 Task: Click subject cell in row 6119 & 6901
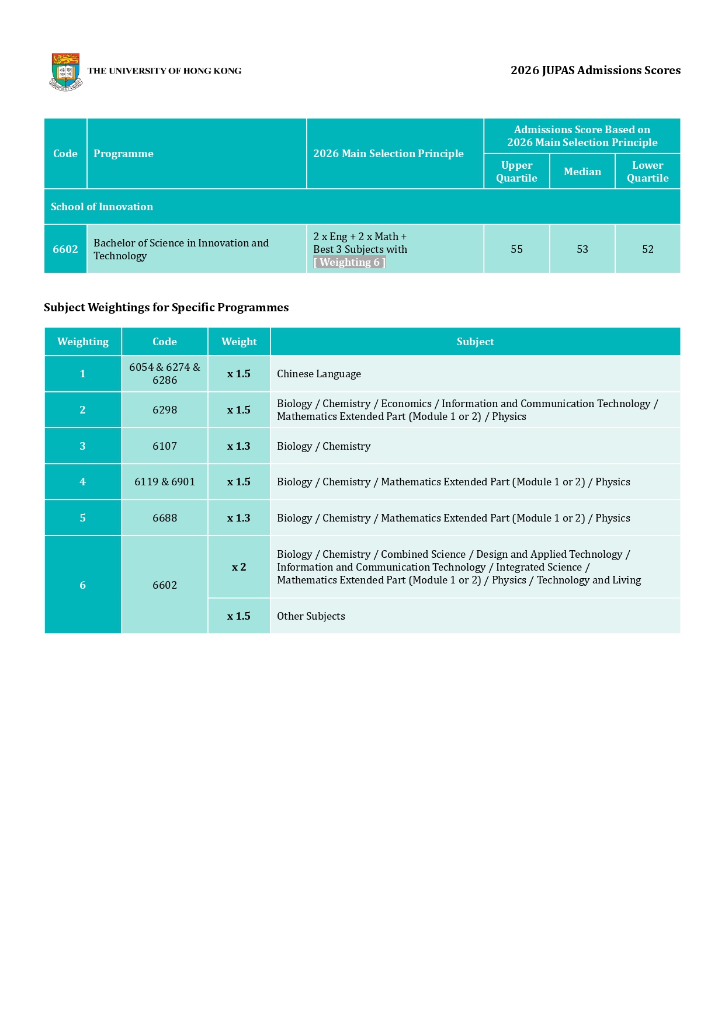tap(476, 482)
